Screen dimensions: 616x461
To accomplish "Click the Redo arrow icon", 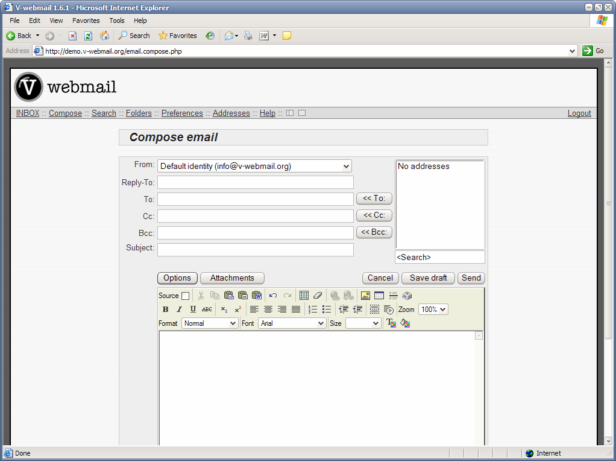I will click(x=287, y=296).
